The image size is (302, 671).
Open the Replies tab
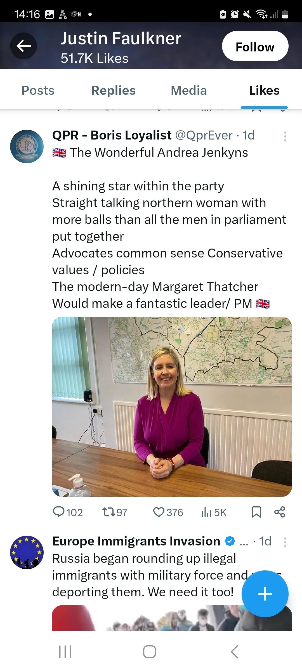(113, 91)
